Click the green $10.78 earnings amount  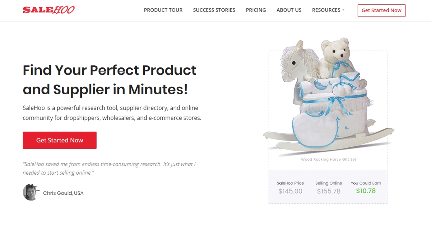click(366, 191)
